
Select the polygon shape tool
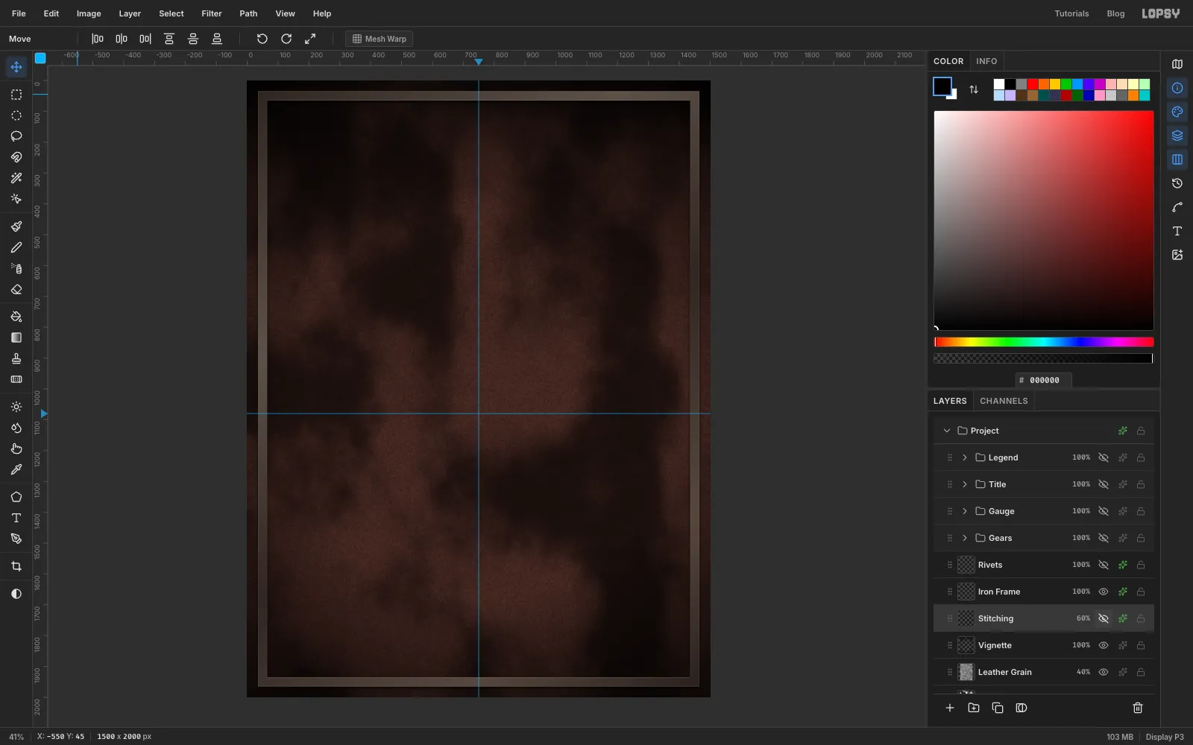(16, 497)
